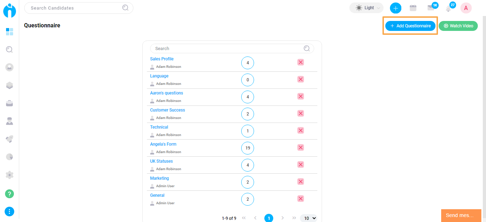486x222 pixels.
Task: Click the Watch Video button
Action: (458, 26)
